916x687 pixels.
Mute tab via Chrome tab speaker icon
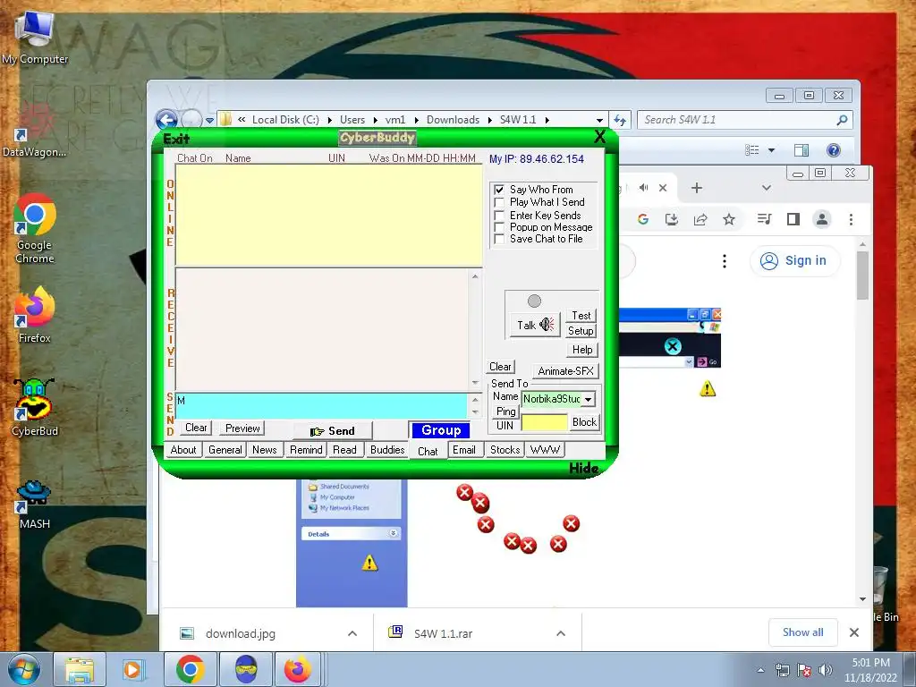(643, 188)
